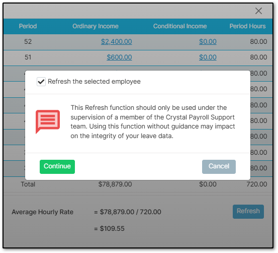This screenshot has height=253, width=278.
Task: Click the Cancel button in dialog
Action: (x=219, y=167)
